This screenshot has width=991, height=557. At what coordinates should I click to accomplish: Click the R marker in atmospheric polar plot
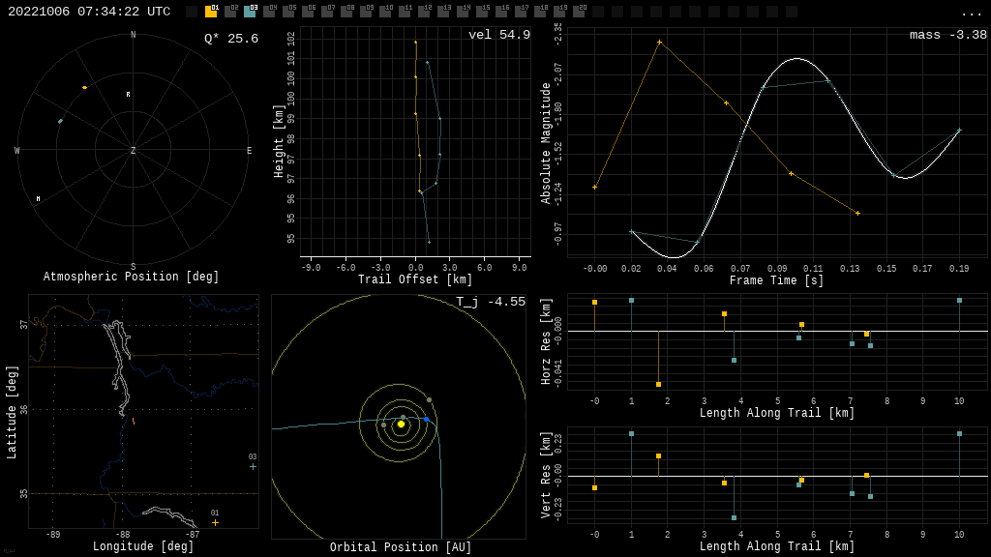(128, 95)
